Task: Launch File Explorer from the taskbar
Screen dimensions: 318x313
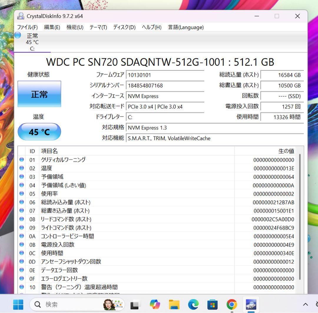Action: tap(174, 304)
